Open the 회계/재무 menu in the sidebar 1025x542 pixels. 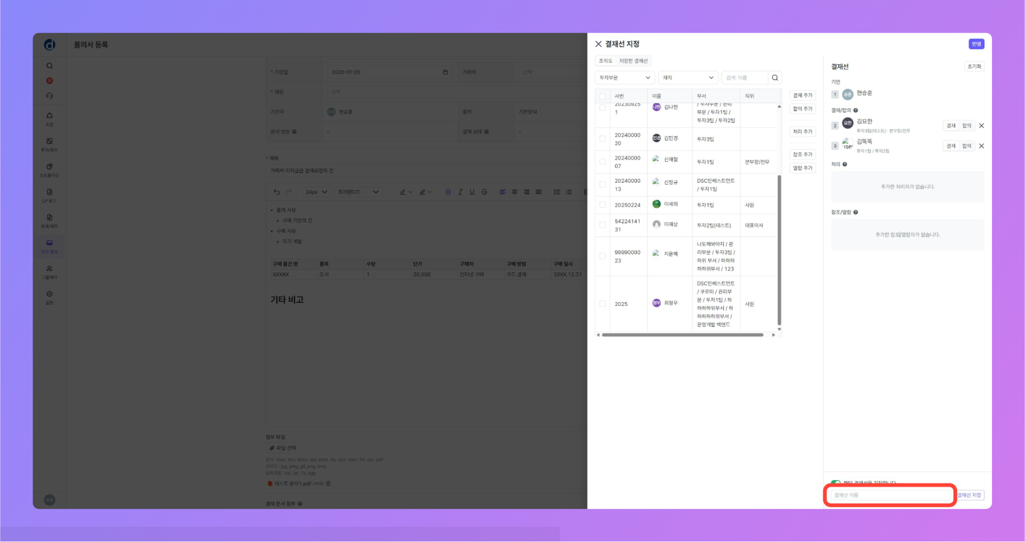50,221
